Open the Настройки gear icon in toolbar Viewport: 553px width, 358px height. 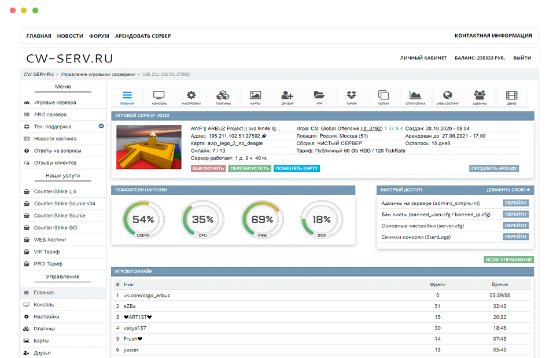point(191,97)
